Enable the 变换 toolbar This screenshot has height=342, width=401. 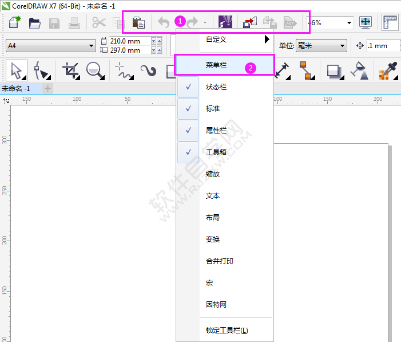click(225, 239)
